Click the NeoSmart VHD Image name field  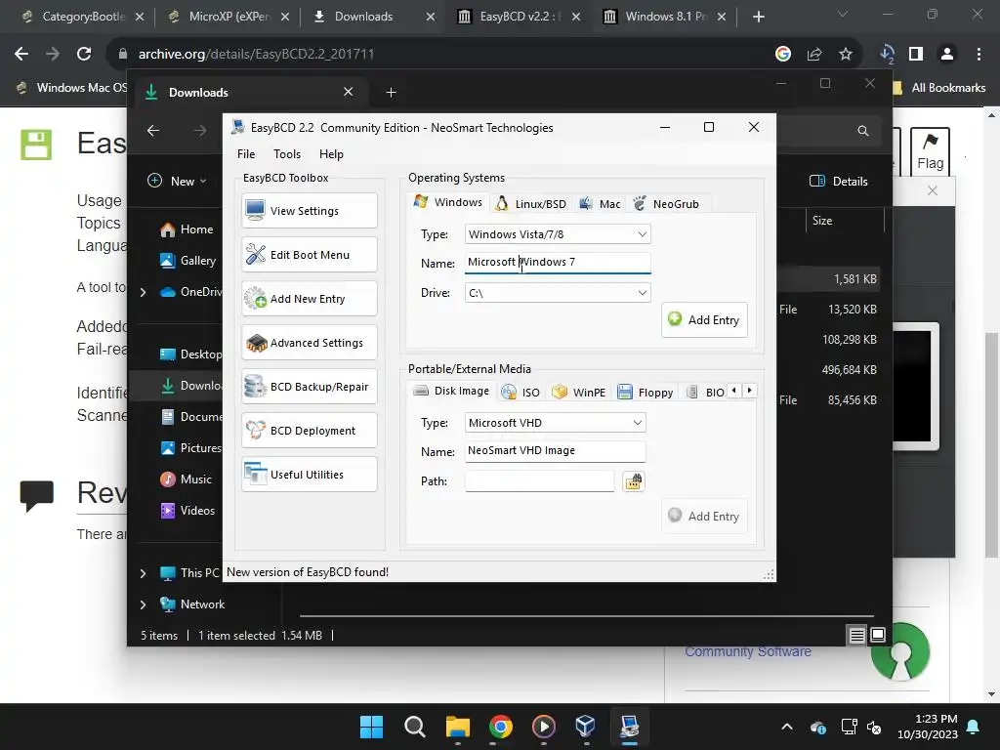coord(555,451)
